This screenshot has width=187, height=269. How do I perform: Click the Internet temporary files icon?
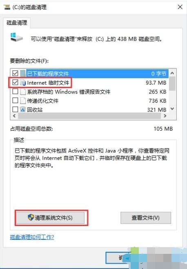pos(23,83)
